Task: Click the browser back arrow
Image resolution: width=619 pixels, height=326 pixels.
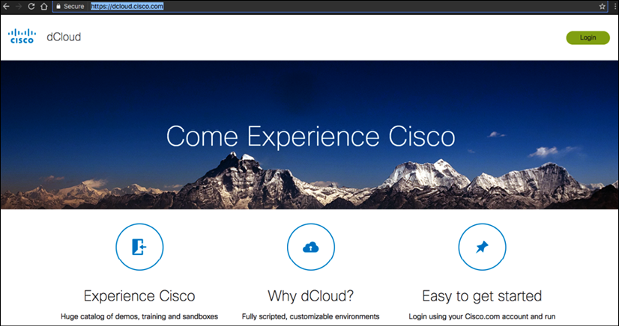Action: (x=6, y=6)
